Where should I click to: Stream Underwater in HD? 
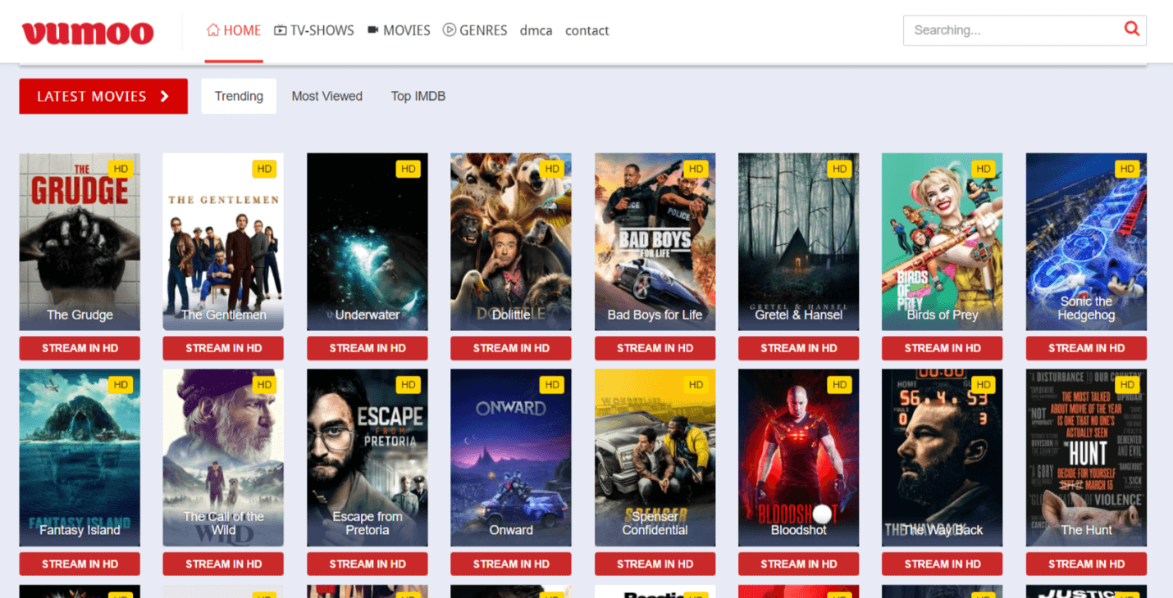tap(367, 348)
